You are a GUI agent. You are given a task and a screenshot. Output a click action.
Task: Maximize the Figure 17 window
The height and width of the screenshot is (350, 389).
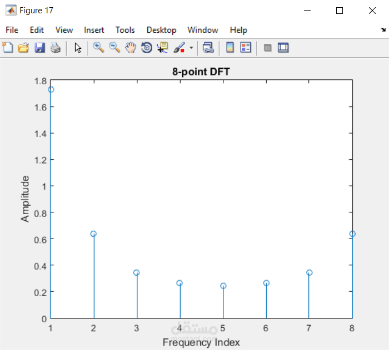click(x=340, y=11)
